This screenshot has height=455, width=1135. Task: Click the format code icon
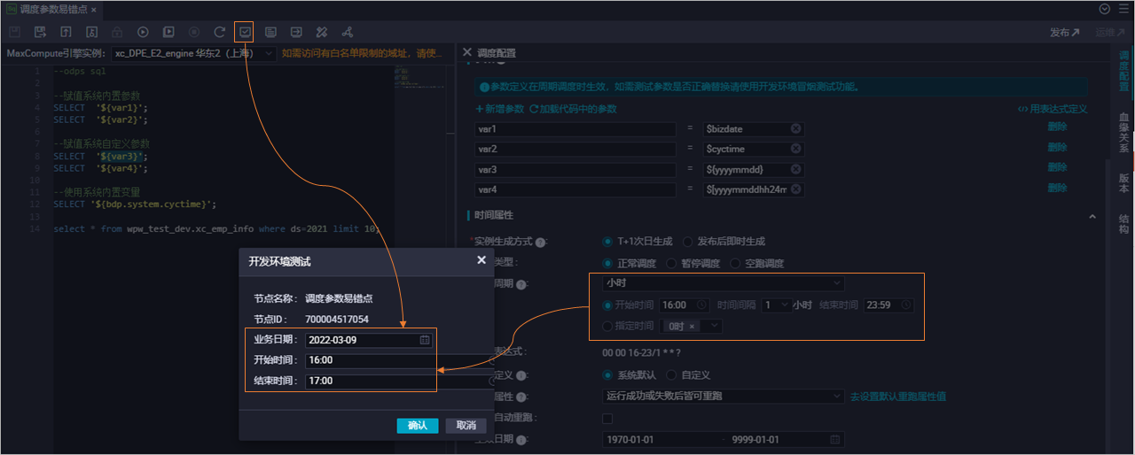click(x=322, y=32)
